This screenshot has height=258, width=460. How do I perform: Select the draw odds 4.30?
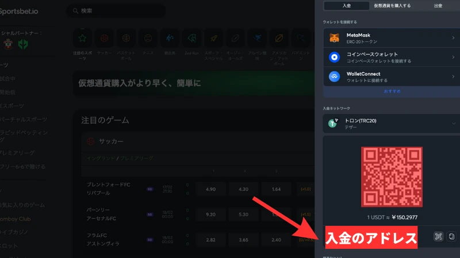point(243,189)
